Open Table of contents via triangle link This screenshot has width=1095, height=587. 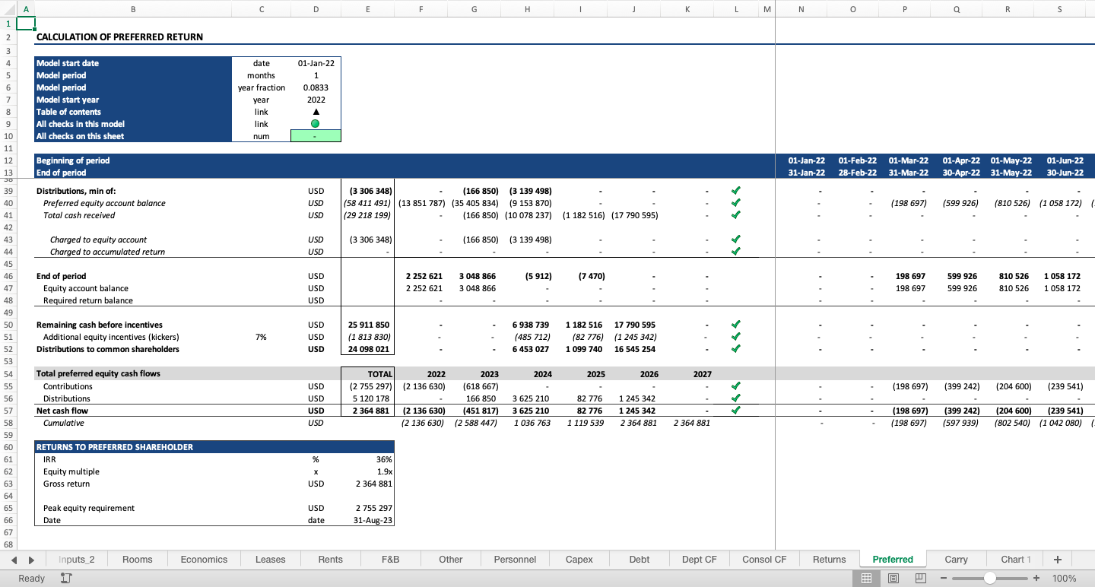pos(315,112)
